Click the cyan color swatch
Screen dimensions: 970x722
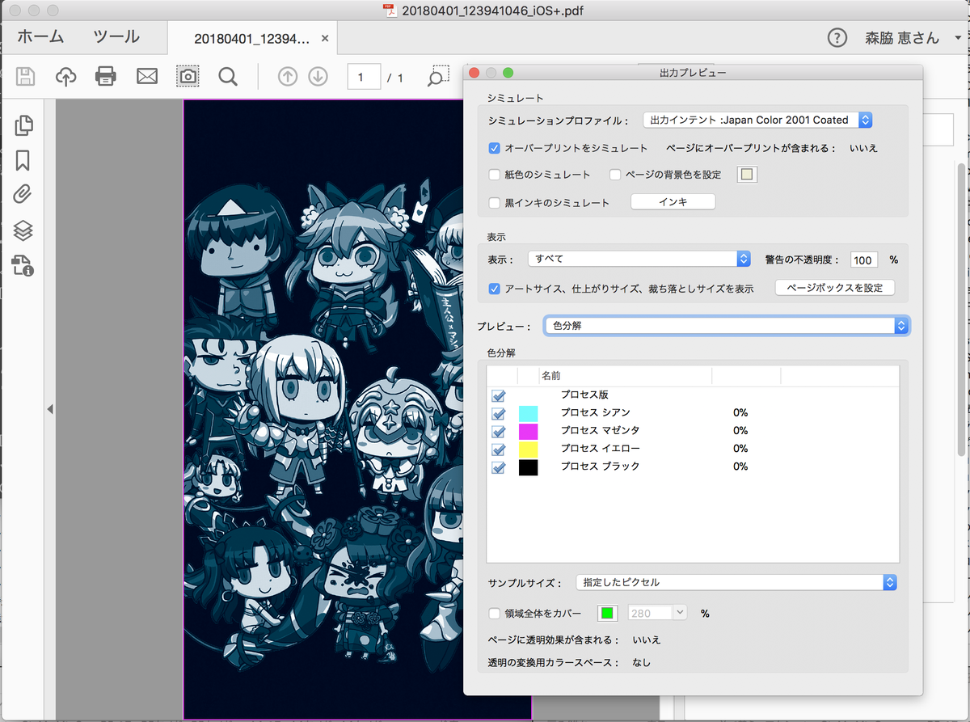(528, 413)
